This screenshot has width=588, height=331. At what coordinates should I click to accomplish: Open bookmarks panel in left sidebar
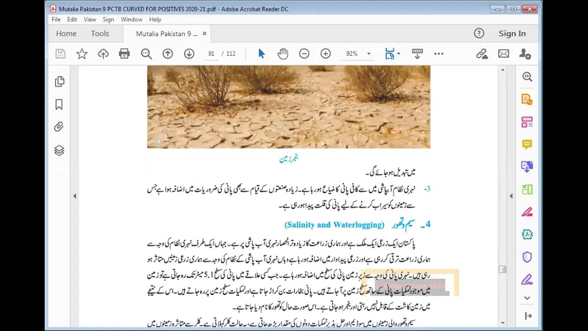point(59,105)
